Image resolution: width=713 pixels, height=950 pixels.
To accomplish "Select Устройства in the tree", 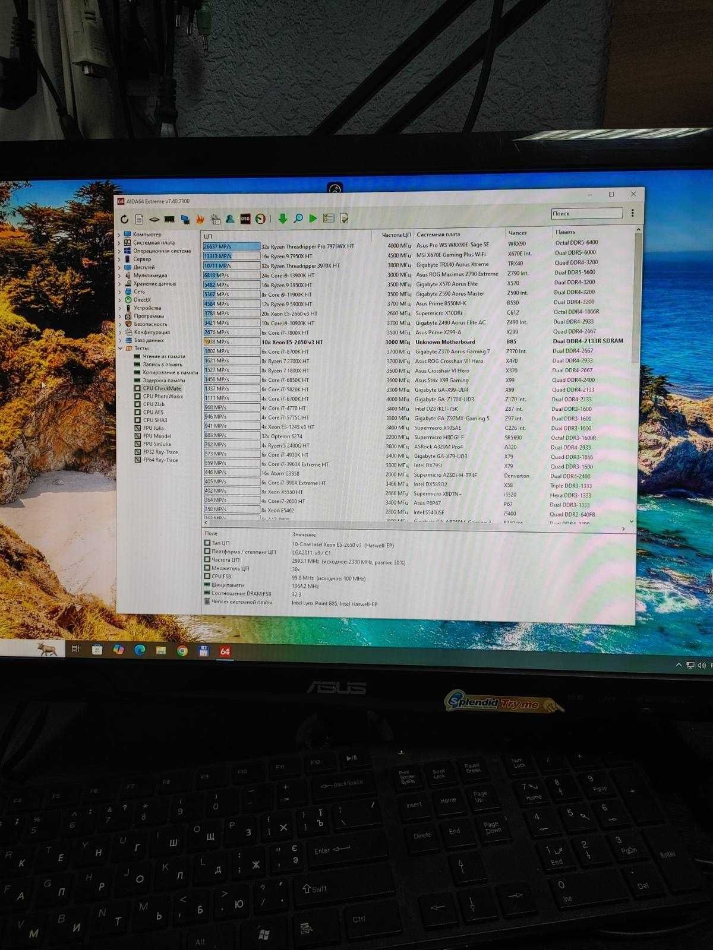I will tap(147, 308).
